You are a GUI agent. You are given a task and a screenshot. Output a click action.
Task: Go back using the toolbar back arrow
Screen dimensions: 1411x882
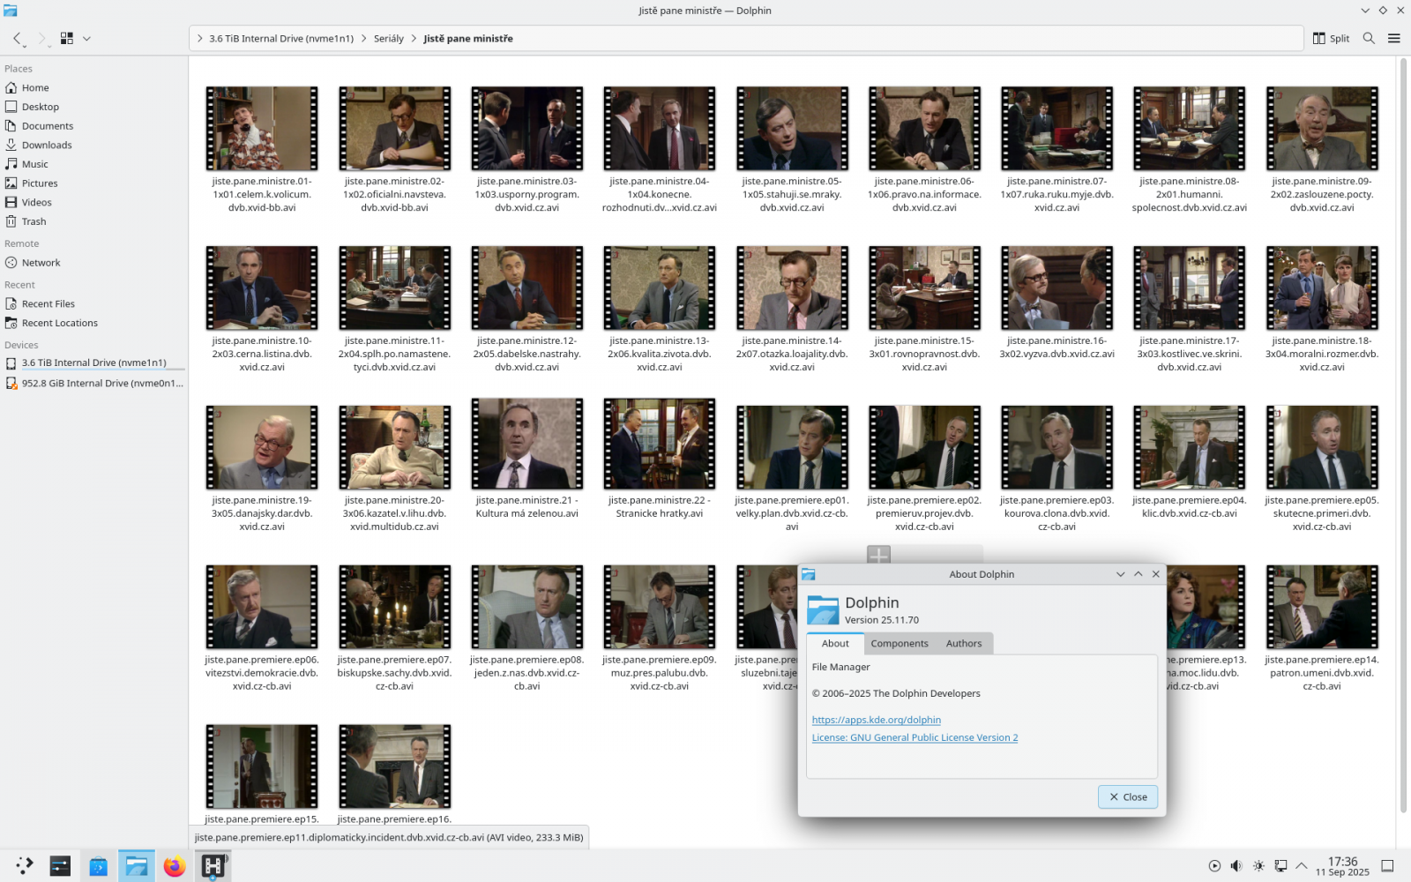(x=17, y=38)
